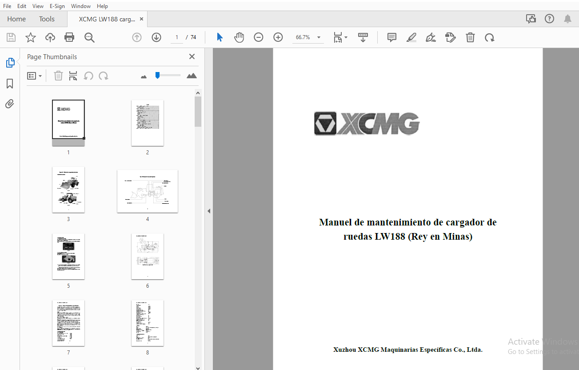Click the insert/extract pages panel icon

[x=73, y=76]
